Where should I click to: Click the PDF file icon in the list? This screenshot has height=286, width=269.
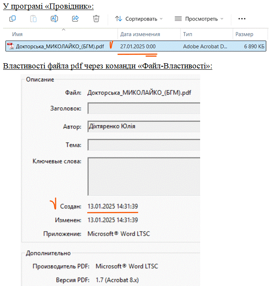tap(11, 46)
